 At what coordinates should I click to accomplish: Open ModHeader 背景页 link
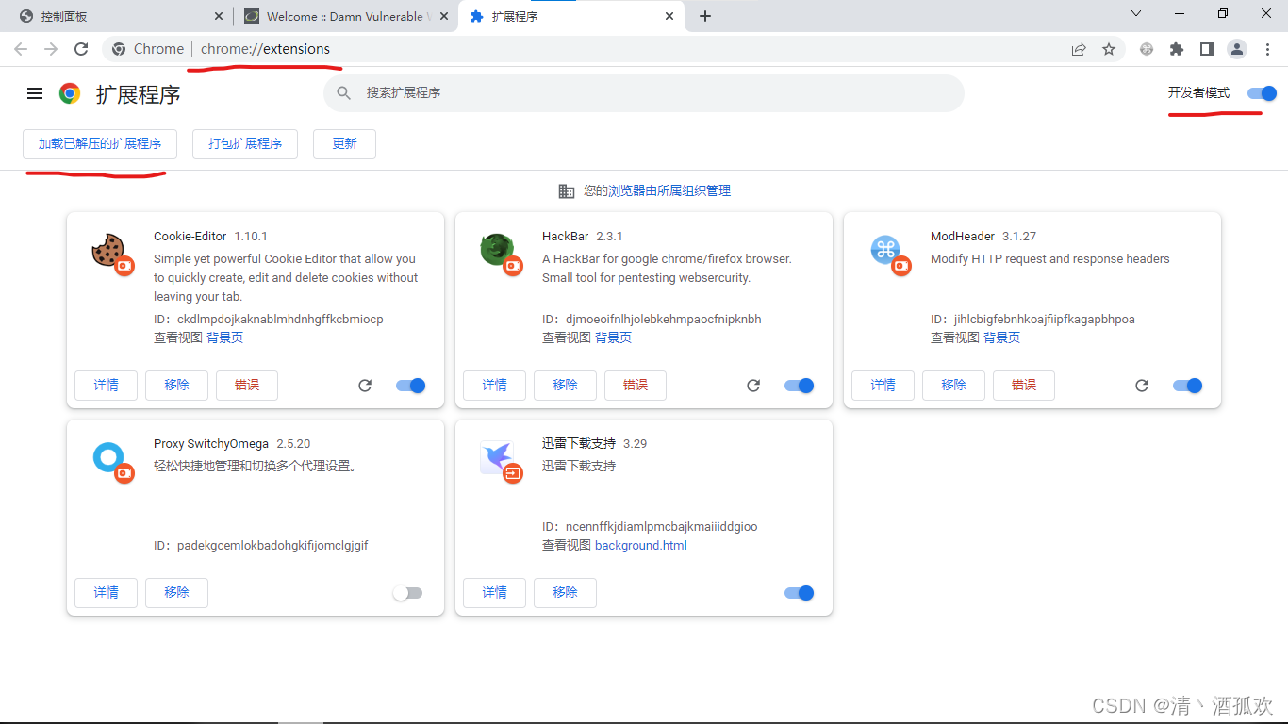[x=1001, y=337]
